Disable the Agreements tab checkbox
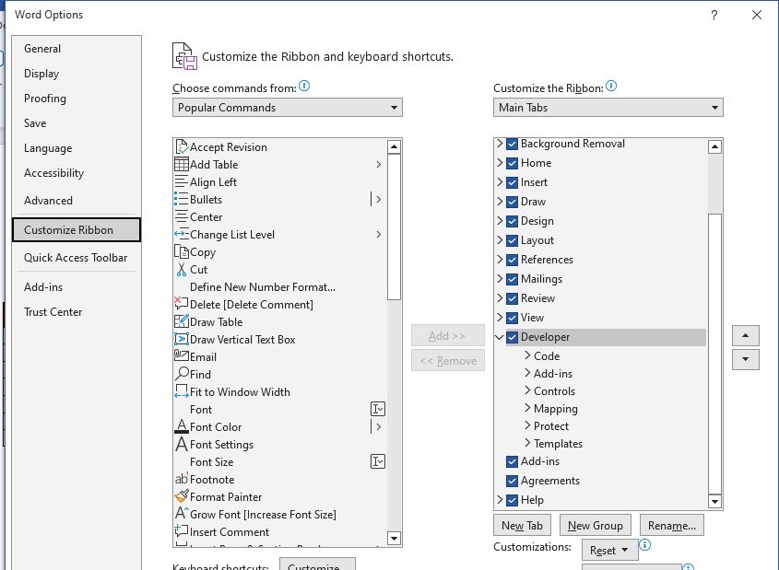779x570 pixels. click(x=513, y=481)
